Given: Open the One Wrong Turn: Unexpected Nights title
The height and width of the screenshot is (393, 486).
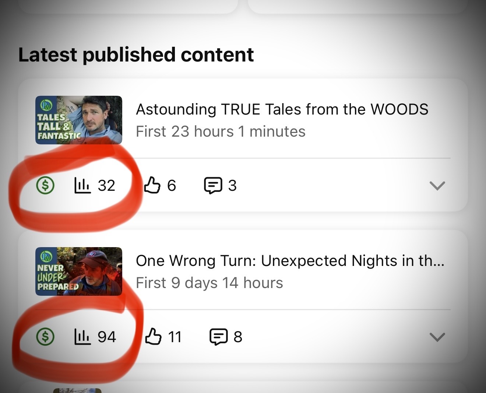Looking at the screenshot, I should [x=290, y=261].
